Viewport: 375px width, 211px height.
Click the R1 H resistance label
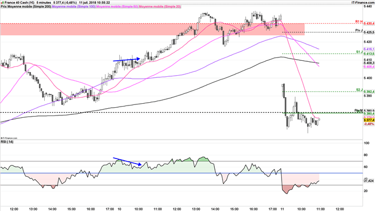pos(359,22)
